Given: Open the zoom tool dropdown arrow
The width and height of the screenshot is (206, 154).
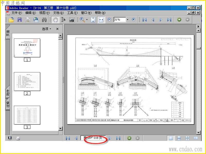Looking at the screenshot, I should [87, 20].
